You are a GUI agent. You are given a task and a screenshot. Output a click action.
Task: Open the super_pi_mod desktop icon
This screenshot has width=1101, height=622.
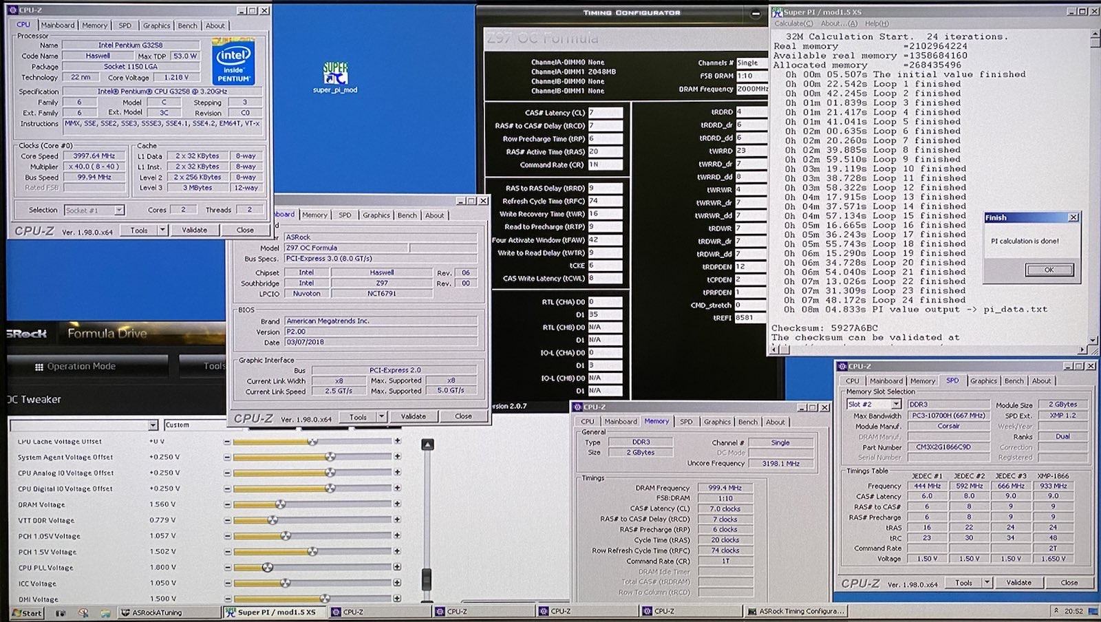coord(335,77)
